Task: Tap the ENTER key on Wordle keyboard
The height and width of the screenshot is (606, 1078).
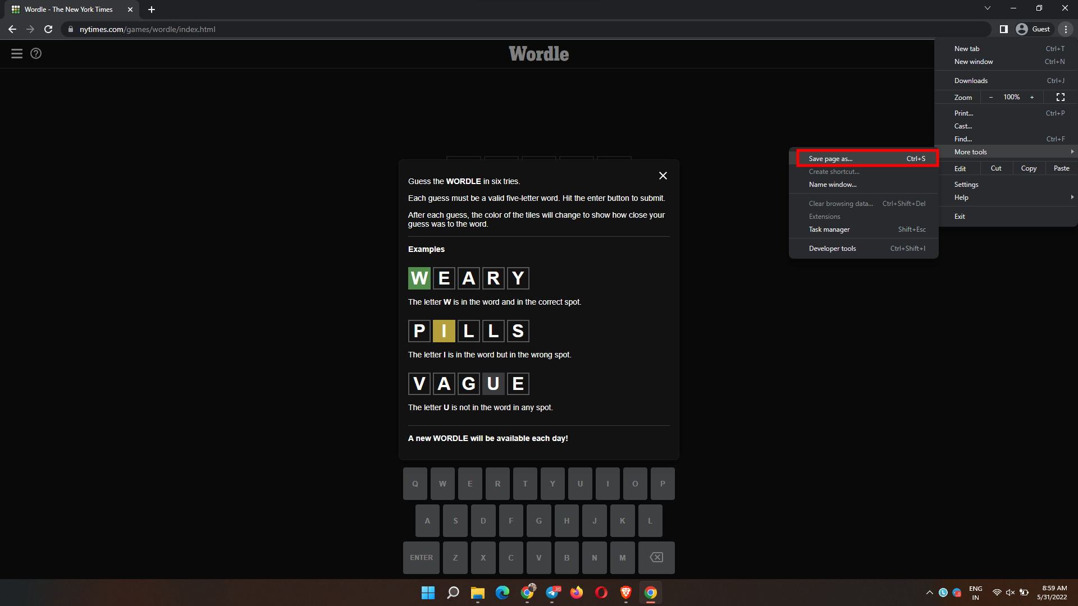Action: pyautogui.click(x=421, y=558)
